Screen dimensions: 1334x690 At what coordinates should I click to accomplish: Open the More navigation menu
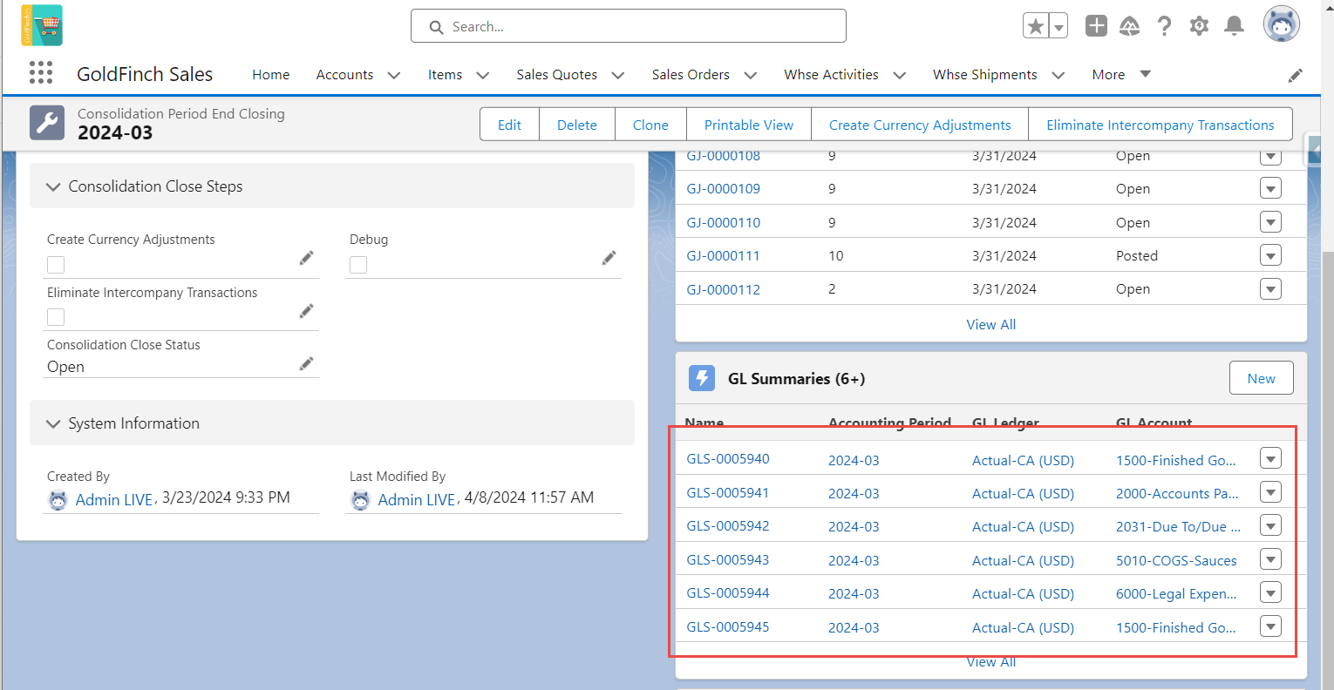pos(1121,75)
